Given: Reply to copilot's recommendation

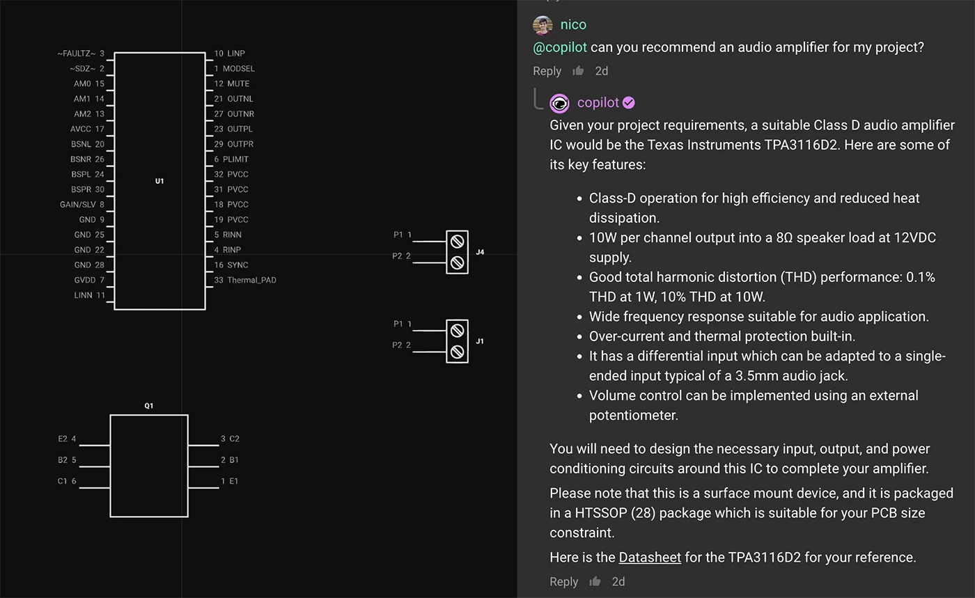Looking at the screenshot, I should (563, 582).
